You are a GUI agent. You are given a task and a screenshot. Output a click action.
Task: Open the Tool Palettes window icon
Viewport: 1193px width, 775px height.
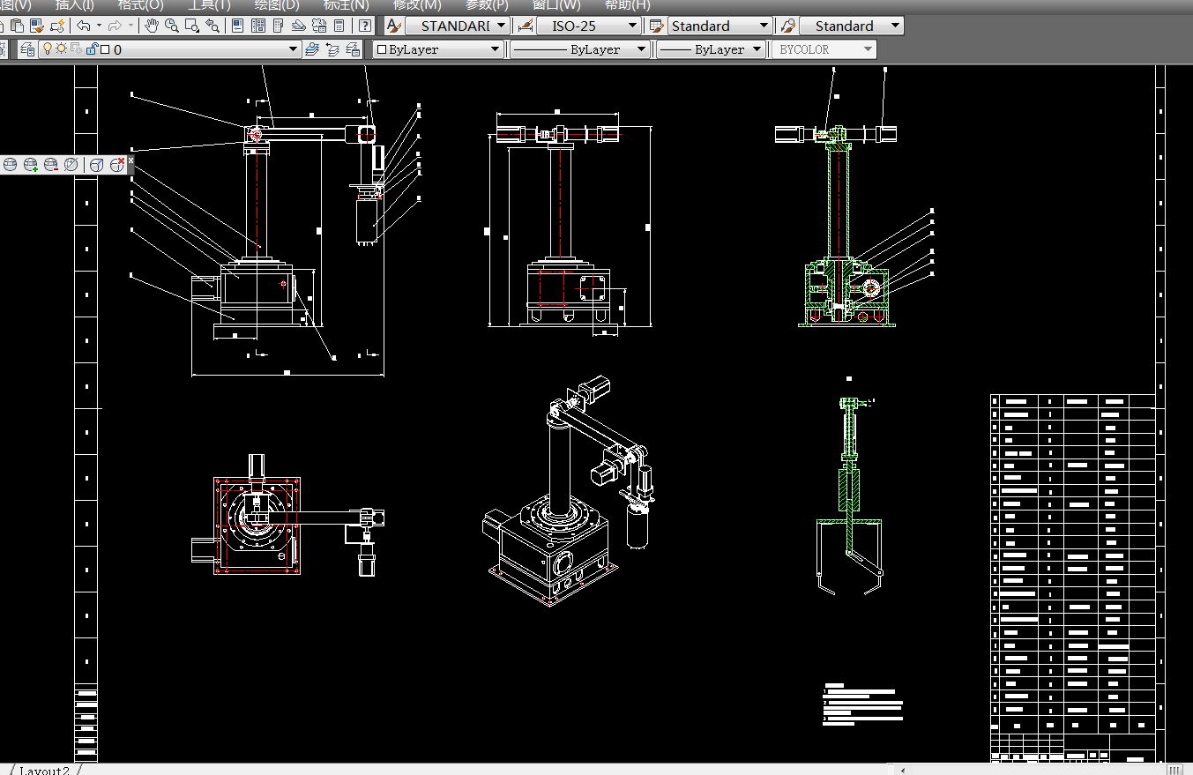278,26
